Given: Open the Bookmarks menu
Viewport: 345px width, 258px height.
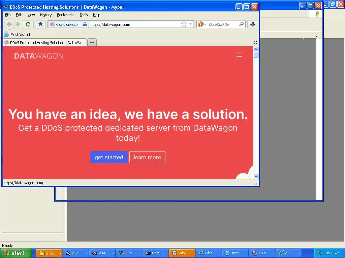Looking at the screenshot, I should pos(66,15).
